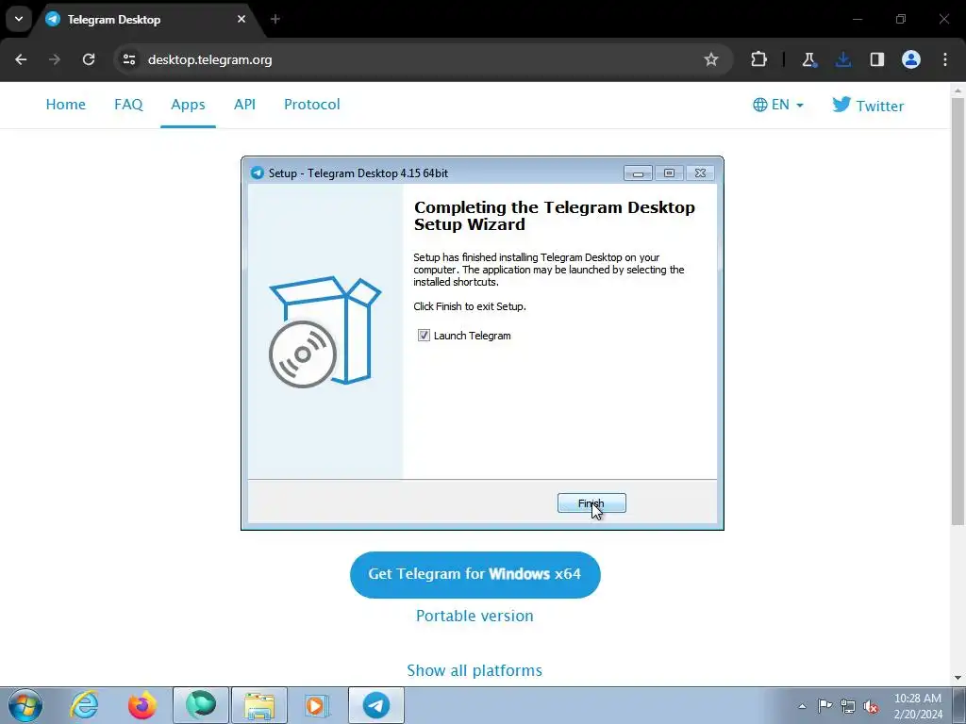966x724 pixels.
Task: Expand the tab search dropdown arrow
Action: pos(19,19)
